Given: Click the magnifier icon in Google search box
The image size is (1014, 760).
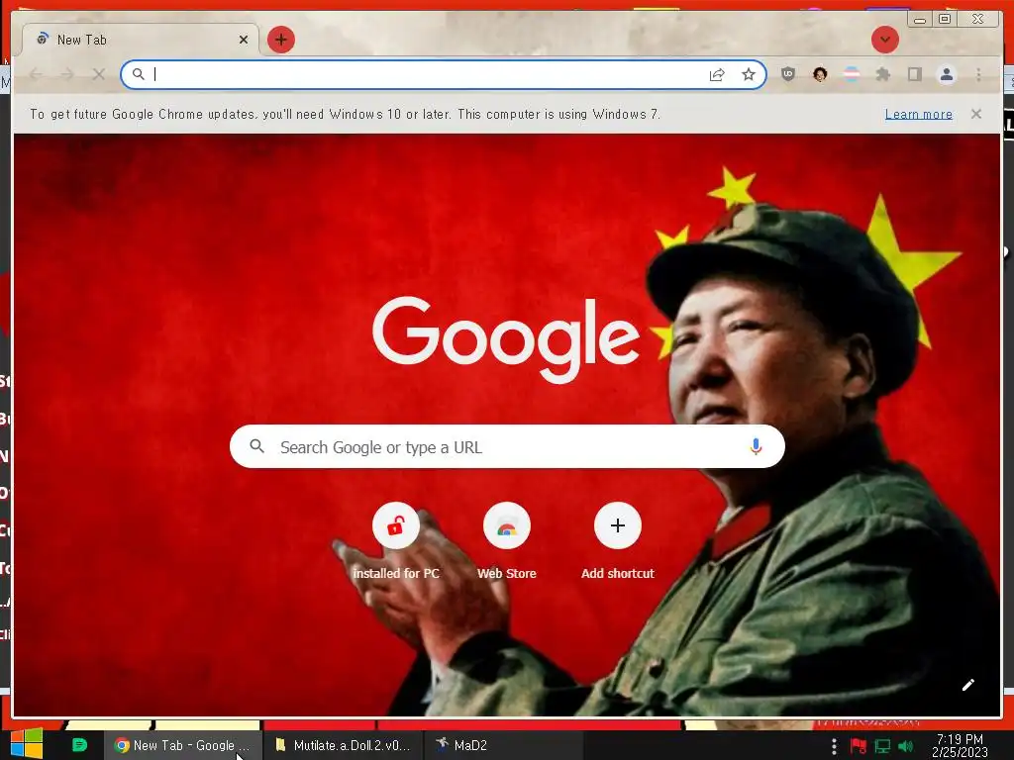Looking at the screenshot, I should pyautogui.click(x=256, y=446).
